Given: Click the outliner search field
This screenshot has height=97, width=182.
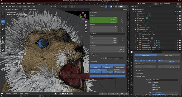Looking at the screenshot, I should [x=155, y=7].
